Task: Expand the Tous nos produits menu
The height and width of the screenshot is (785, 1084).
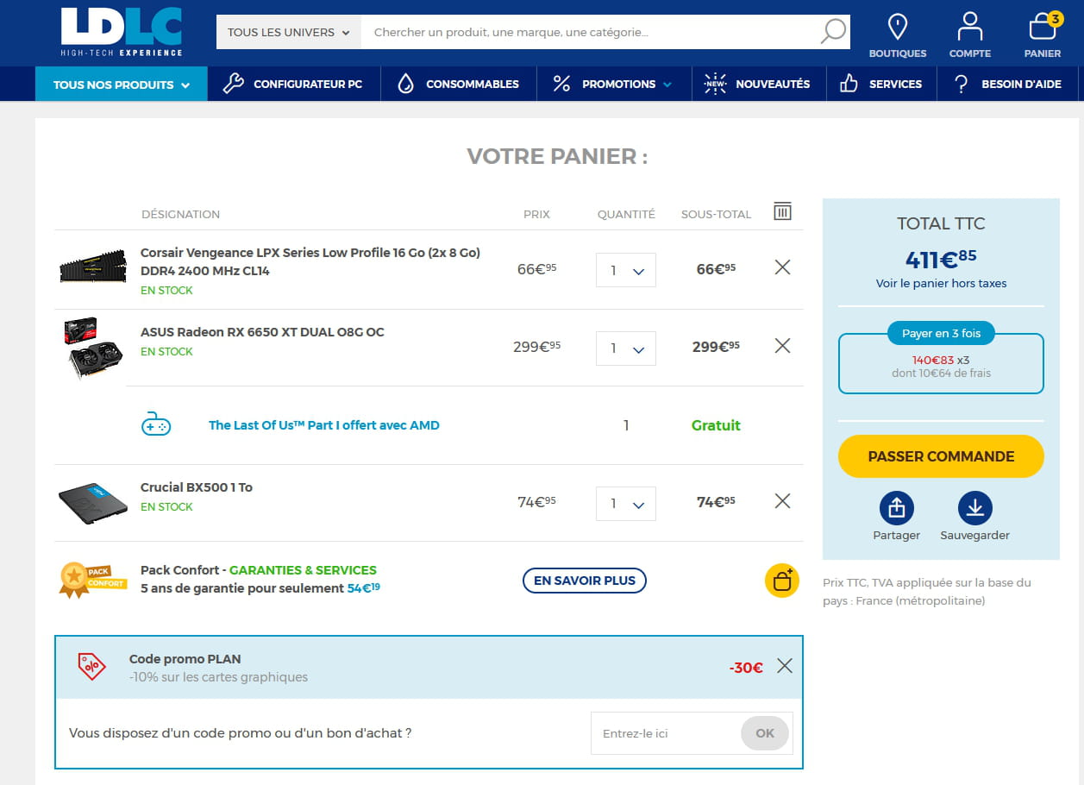Action: coord(122,84)
